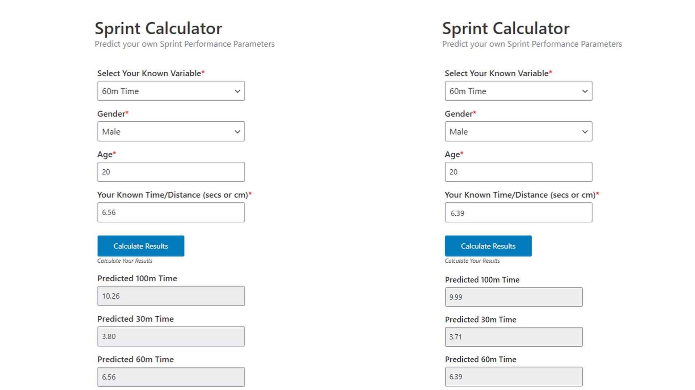Click the left Sprint Calculator heading

pos(158,29)
